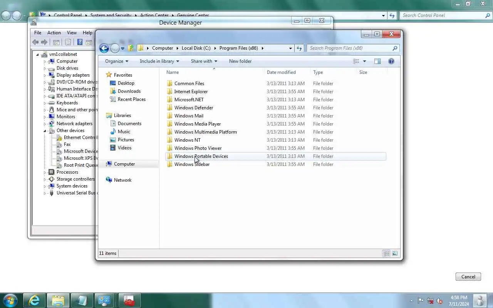Select Desktop in Favorites
The height and width of the screenshot is (308, 493).
pyautogui.click(x=126, y=83)
